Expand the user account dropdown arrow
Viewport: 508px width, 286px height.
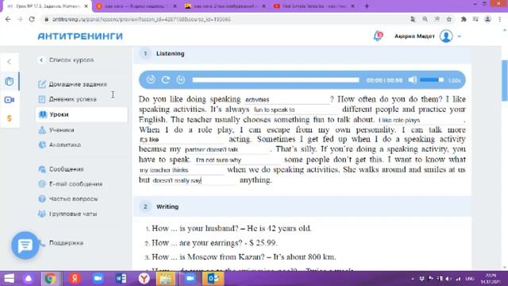click(x=459, y=37)
